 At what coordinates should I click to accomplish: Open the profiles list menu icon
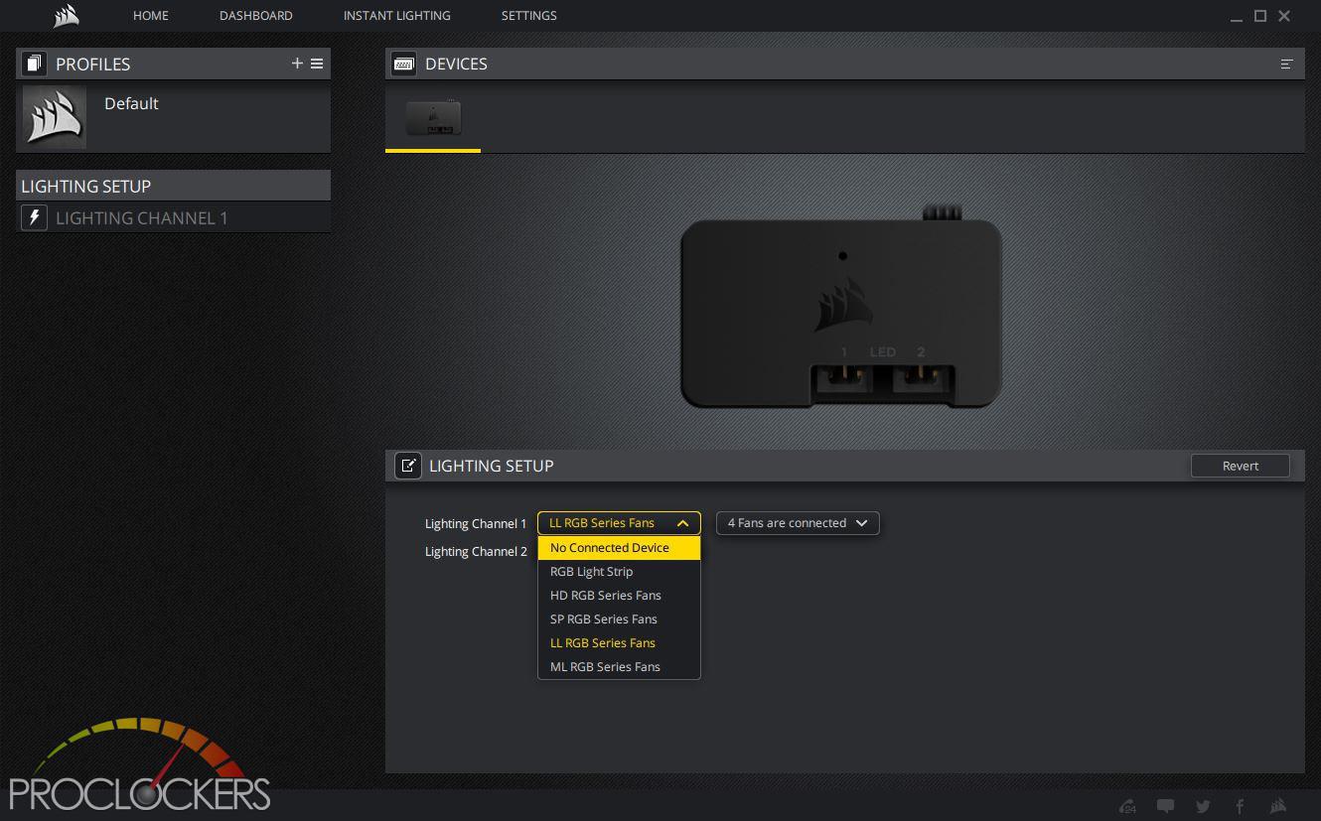point(317,64)
